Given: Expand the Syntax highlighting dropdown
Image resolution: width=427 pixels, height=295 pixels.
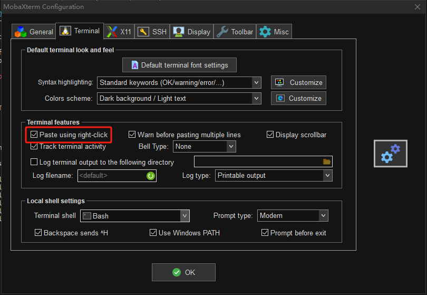Looking at the screenshot, I should point(256,82).
